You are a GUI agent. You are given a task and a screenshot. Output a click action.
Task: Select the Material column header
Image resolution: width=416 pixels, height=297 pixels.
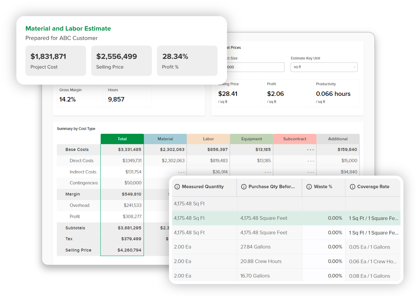coord(165,139)
